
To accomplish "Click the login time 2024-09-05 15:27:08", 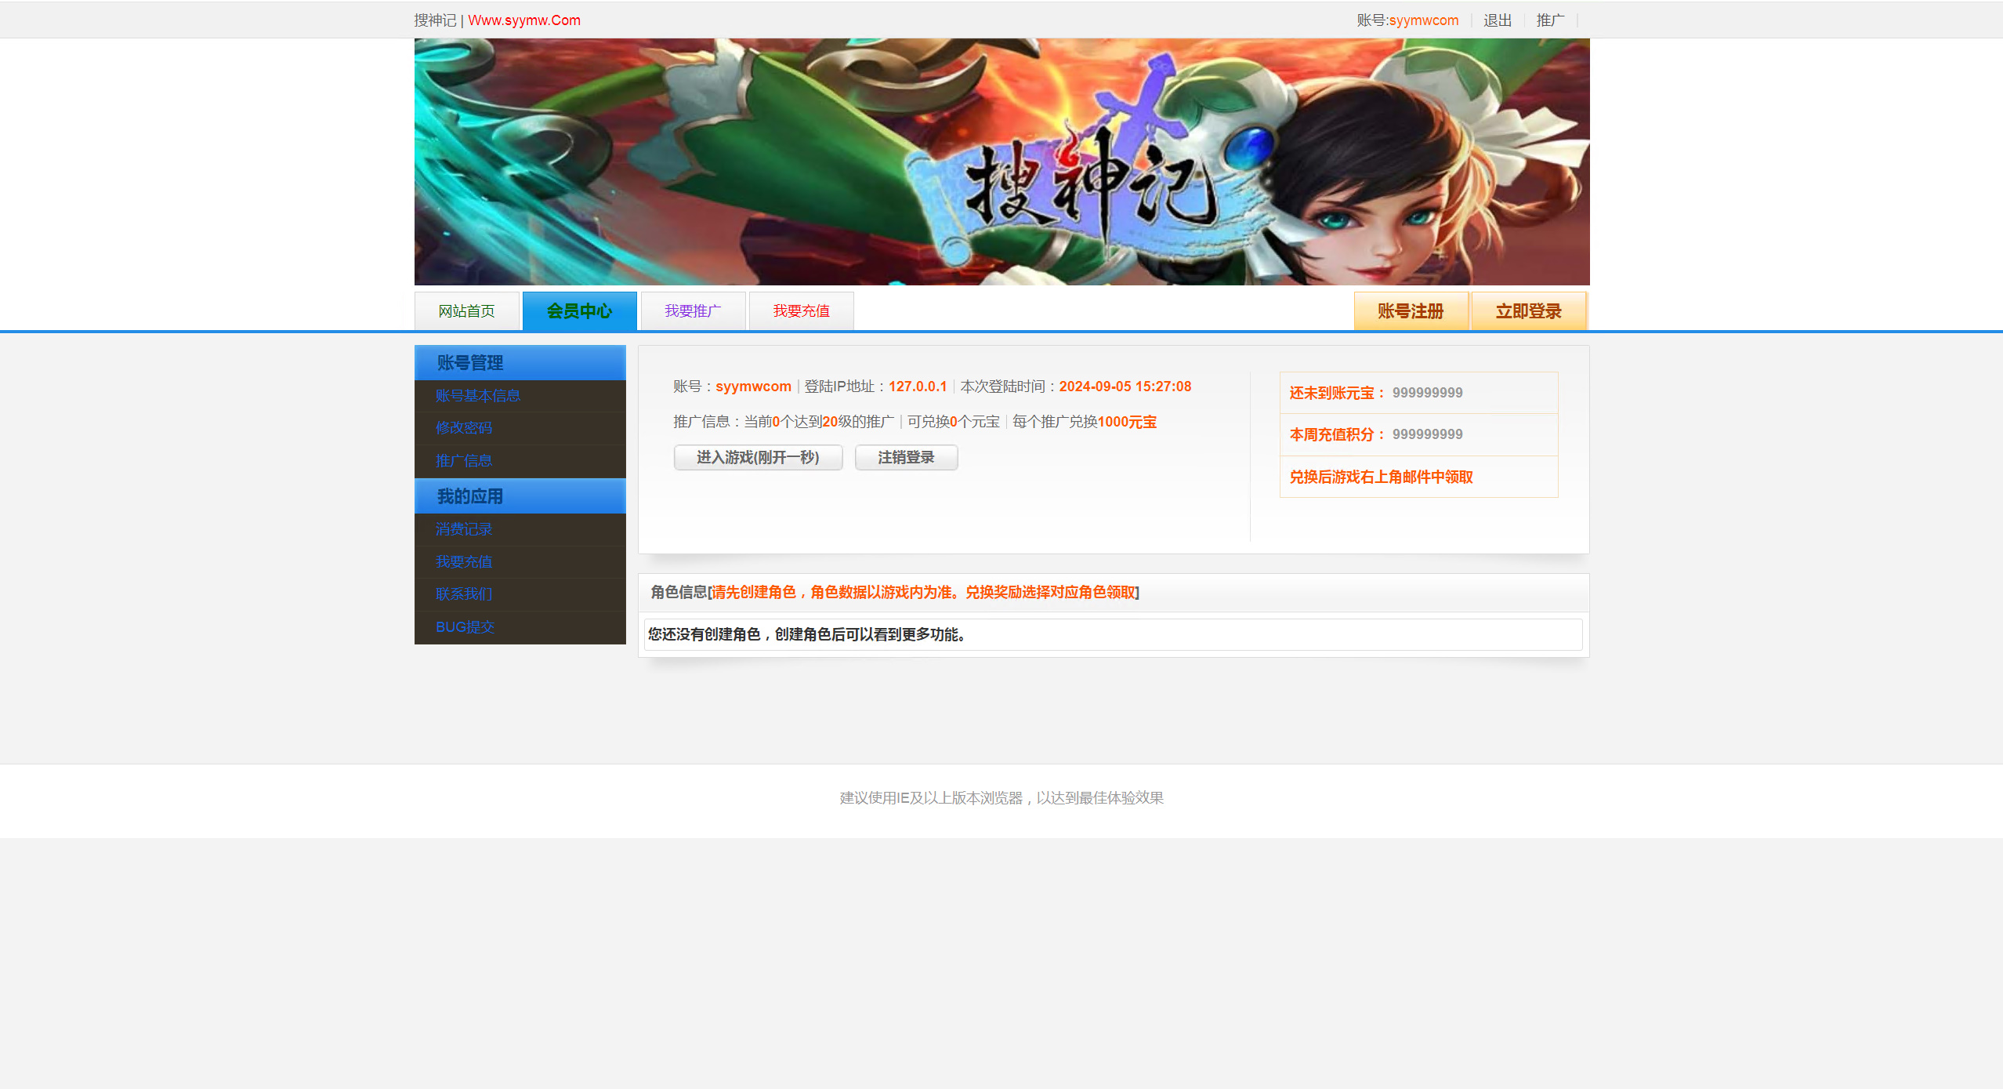I will [x=1125, y=387].
